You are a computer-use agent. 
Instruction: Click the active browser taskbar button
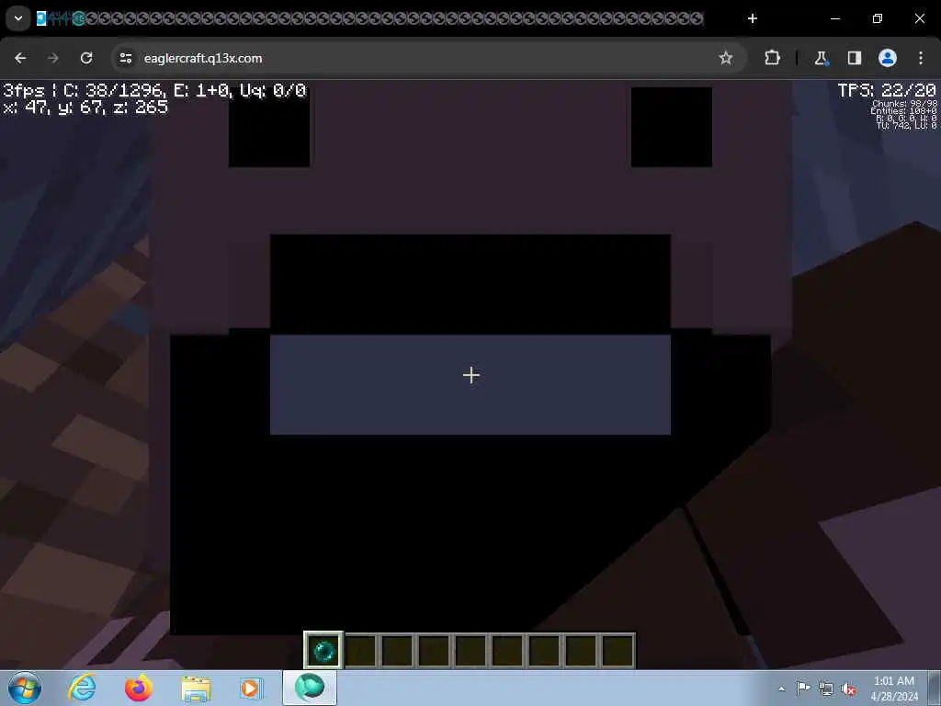pyautogui.click(x=310, y=688)
